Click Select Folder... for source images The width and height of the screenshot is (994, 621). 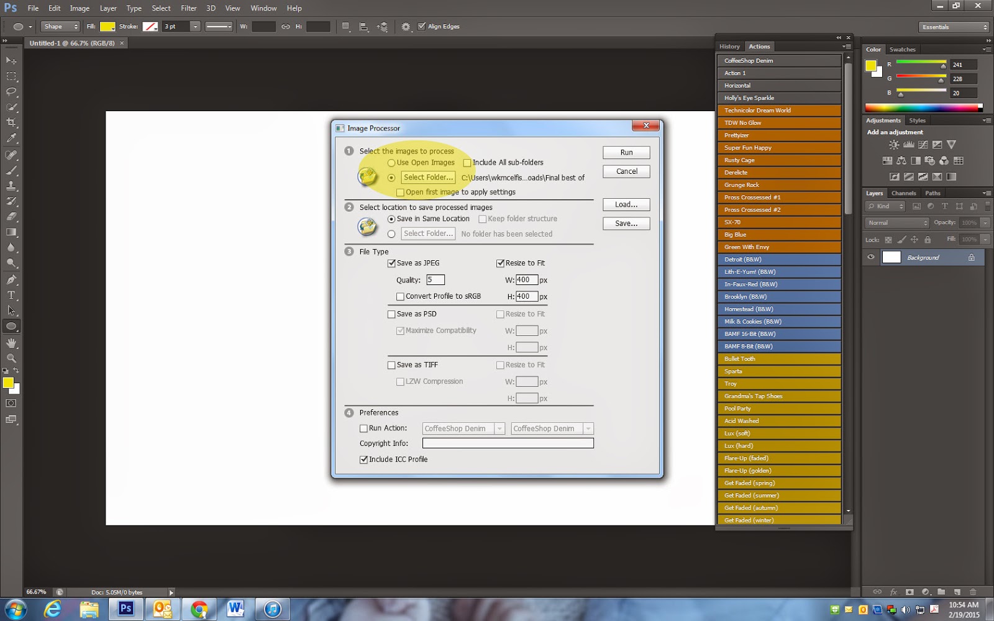coord(428,178)
